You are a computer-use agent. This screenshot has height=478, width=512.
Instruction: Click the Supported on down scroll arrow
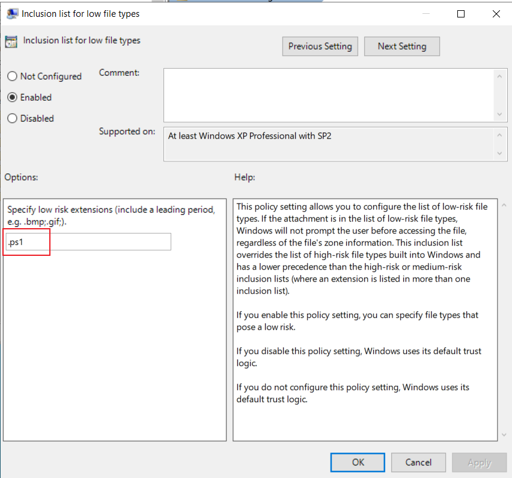499,153
